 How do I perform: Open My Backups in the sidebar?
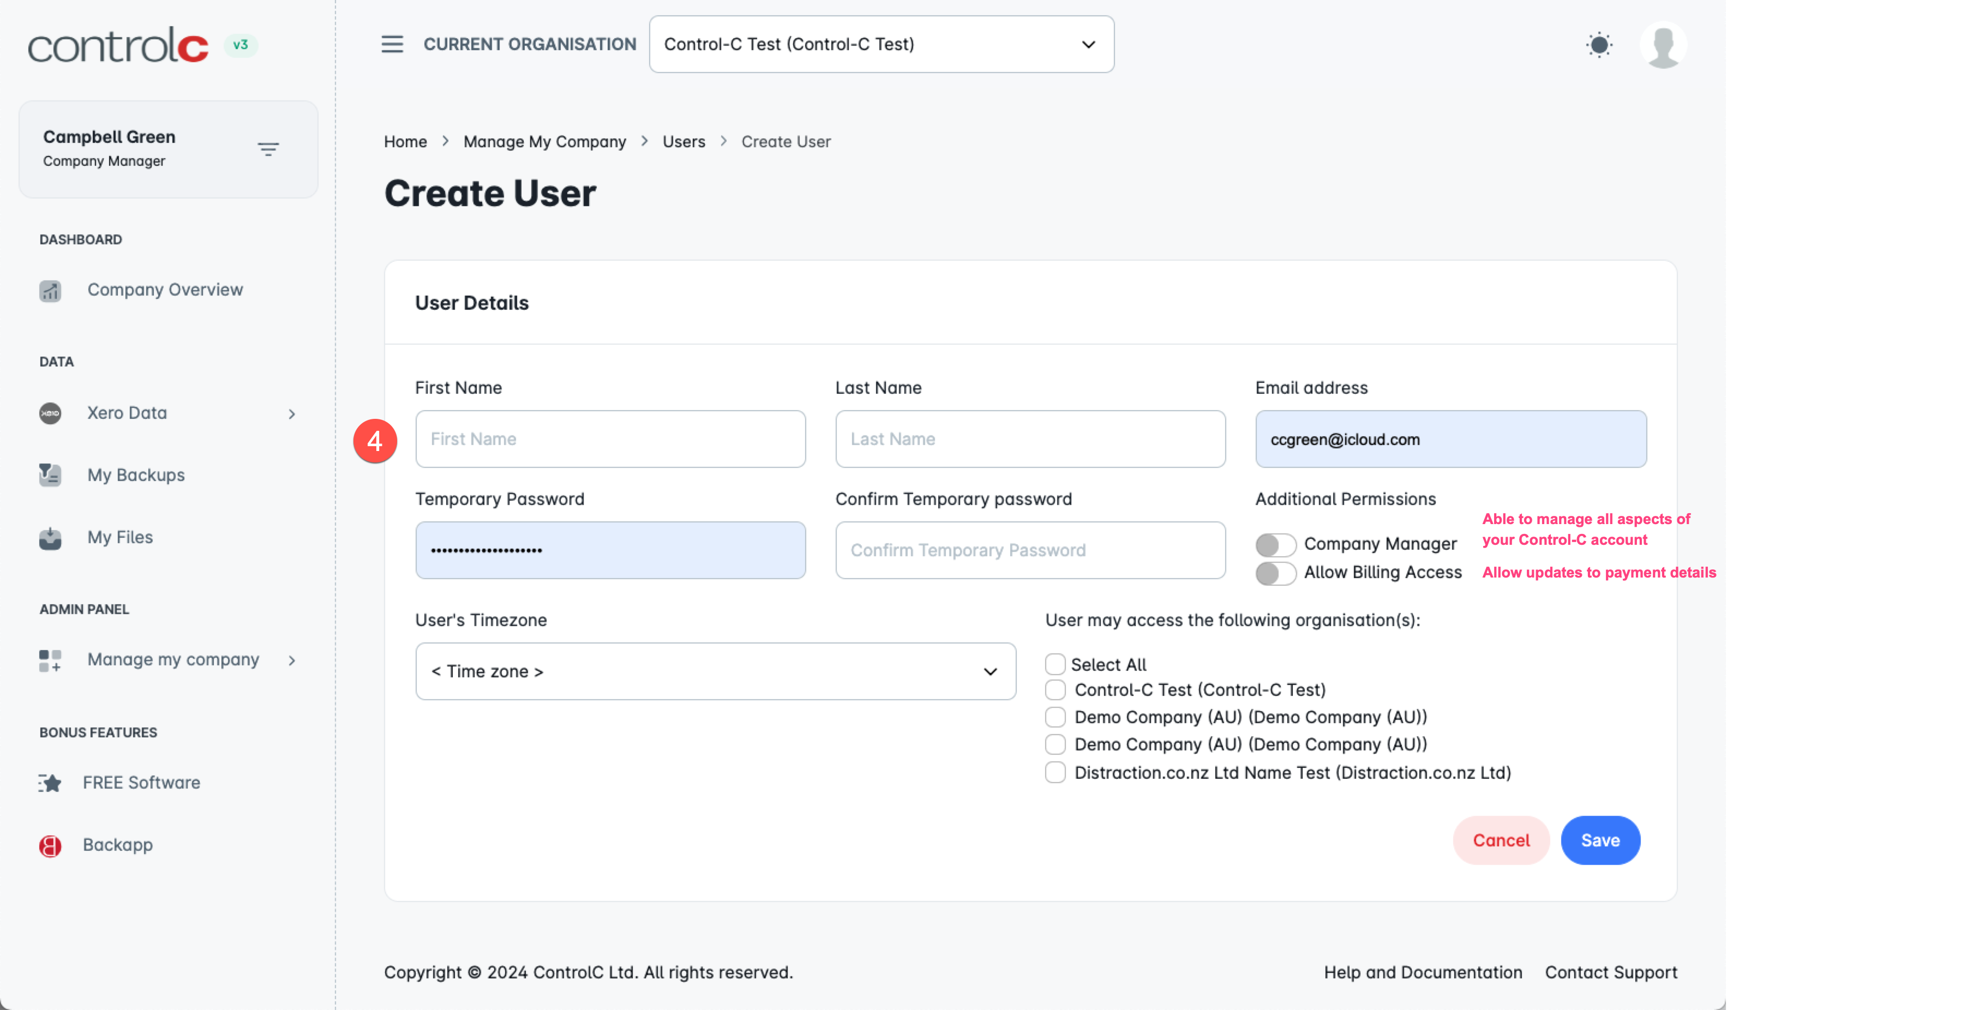click(x=136, y=475)
